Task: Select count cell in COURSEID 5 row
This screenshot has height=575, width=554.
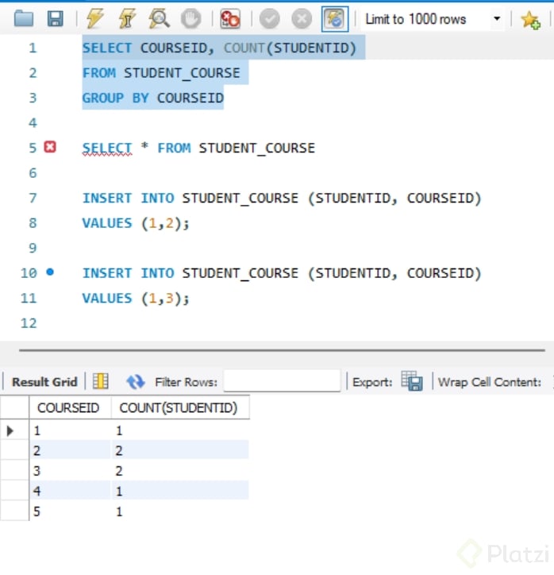Action: (x=180, y=511)
